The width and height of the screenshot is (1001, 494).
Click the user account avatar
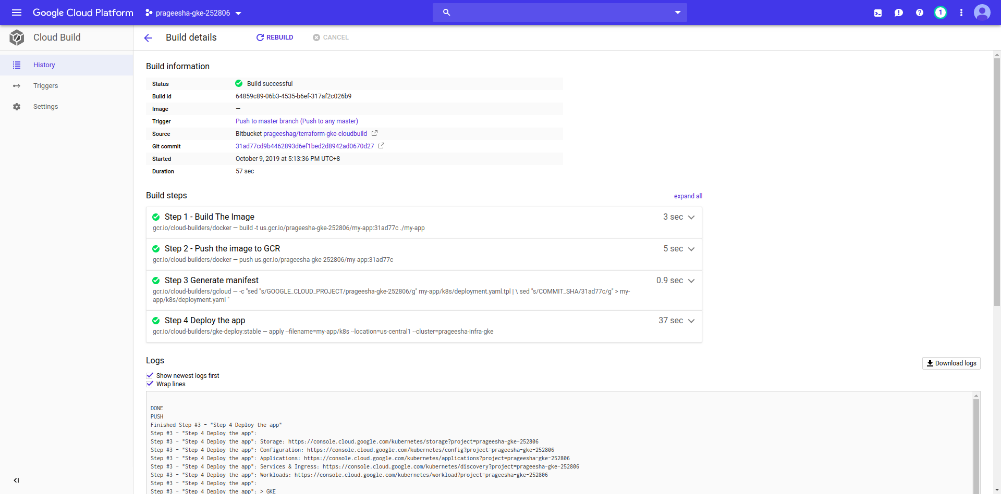[x=982, y=12]
